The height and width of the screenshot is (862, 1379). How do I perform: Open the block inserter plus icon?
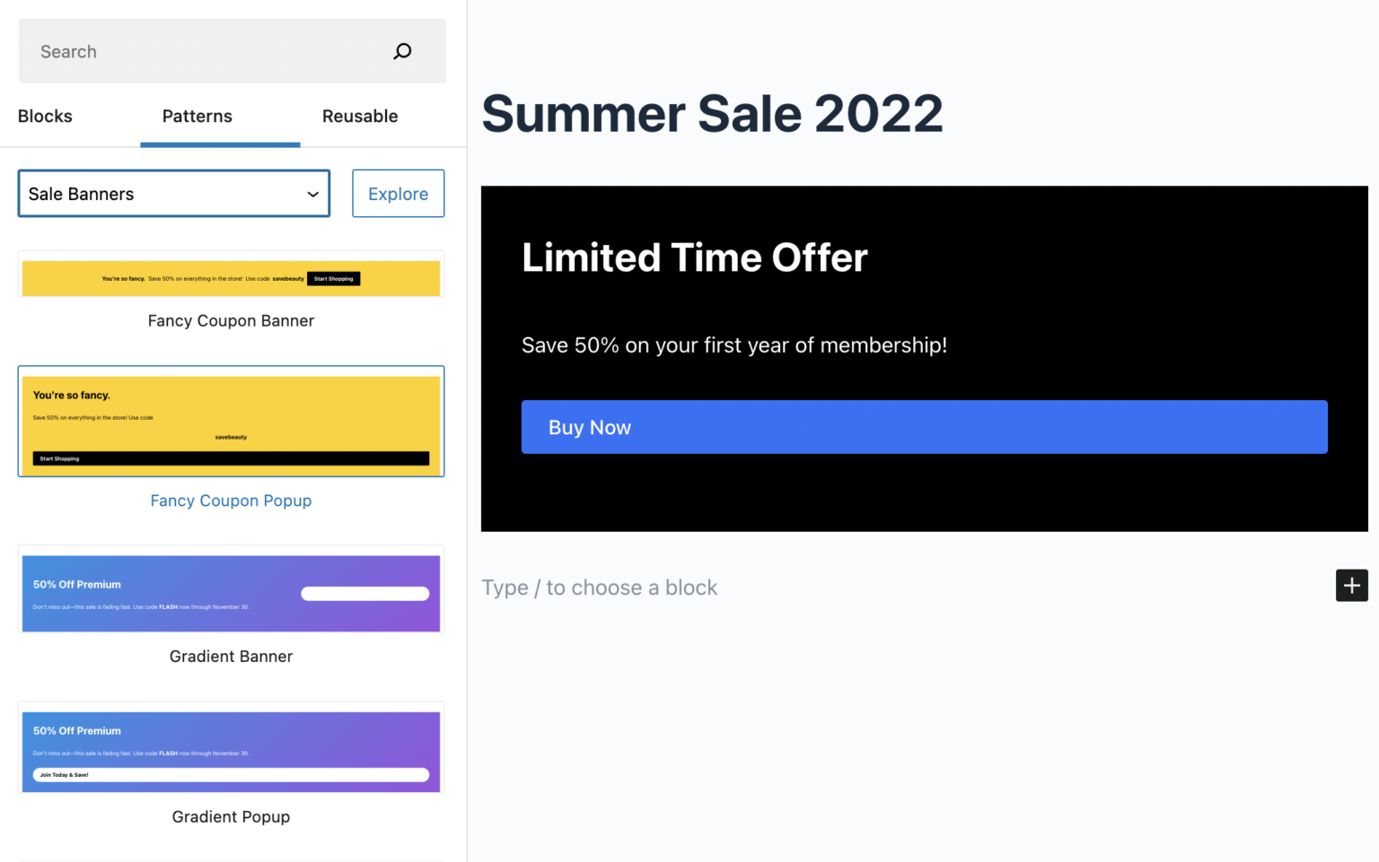[1351, 585]
